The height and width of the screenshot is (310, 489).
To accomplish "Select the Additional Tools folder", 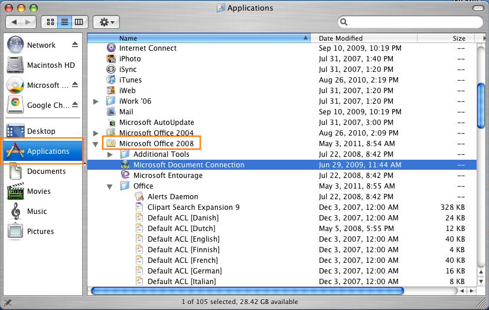I will point(155,154).
